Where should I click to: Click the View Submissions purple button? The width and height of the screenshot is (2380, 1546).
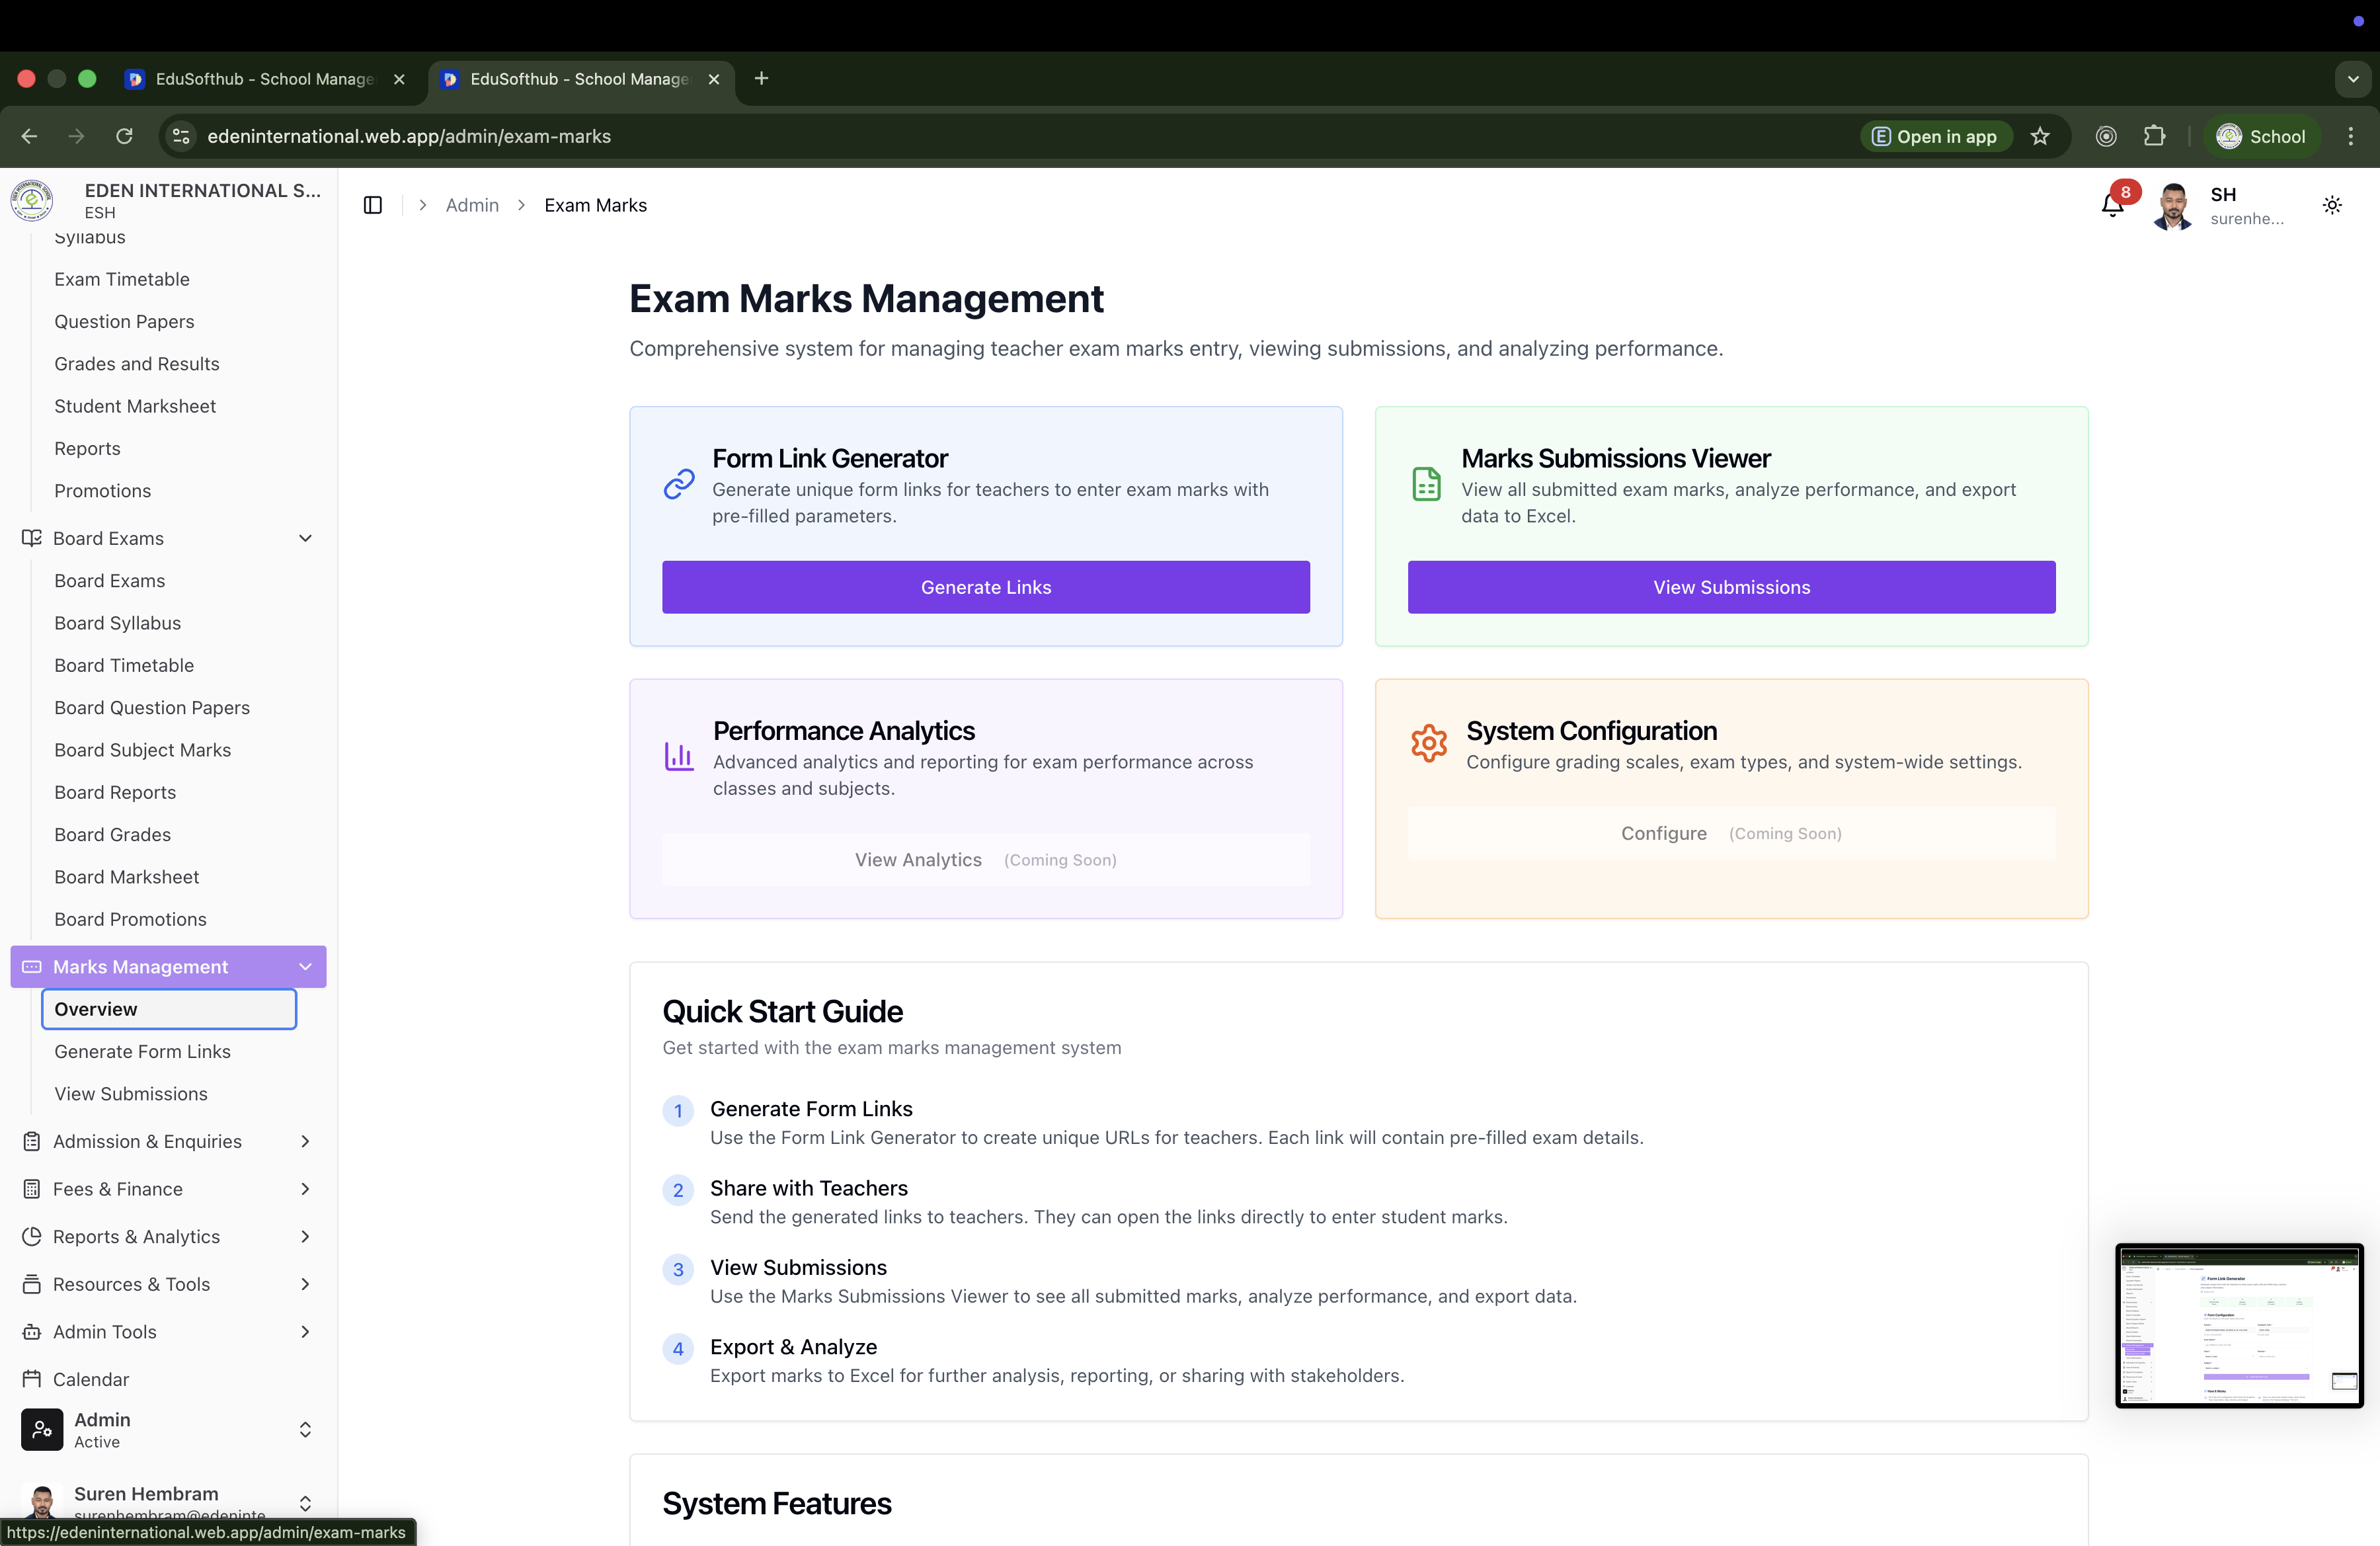(x=1731, y=587)
